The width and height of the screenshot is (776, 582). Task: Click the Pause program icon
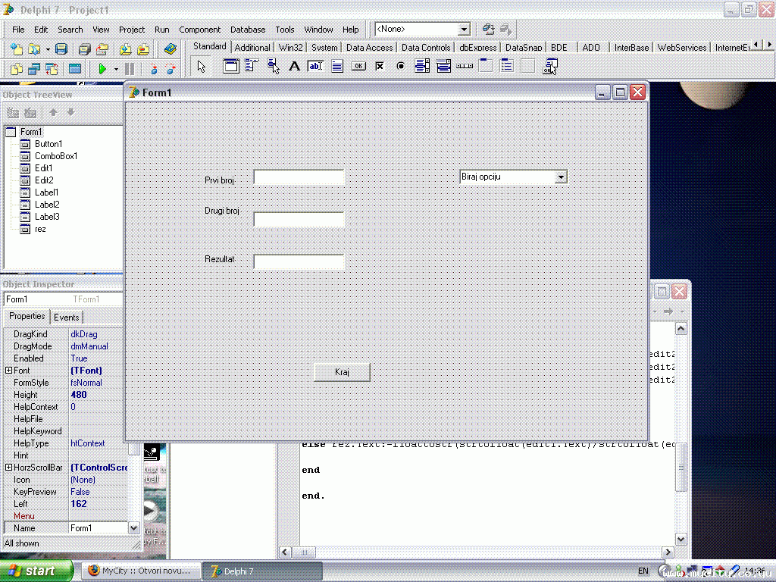(129, 69)
